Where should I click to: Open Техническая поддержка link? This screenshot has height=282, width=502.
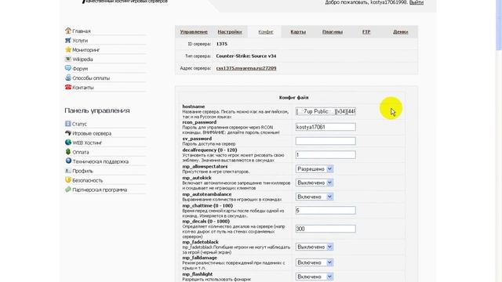100,161
